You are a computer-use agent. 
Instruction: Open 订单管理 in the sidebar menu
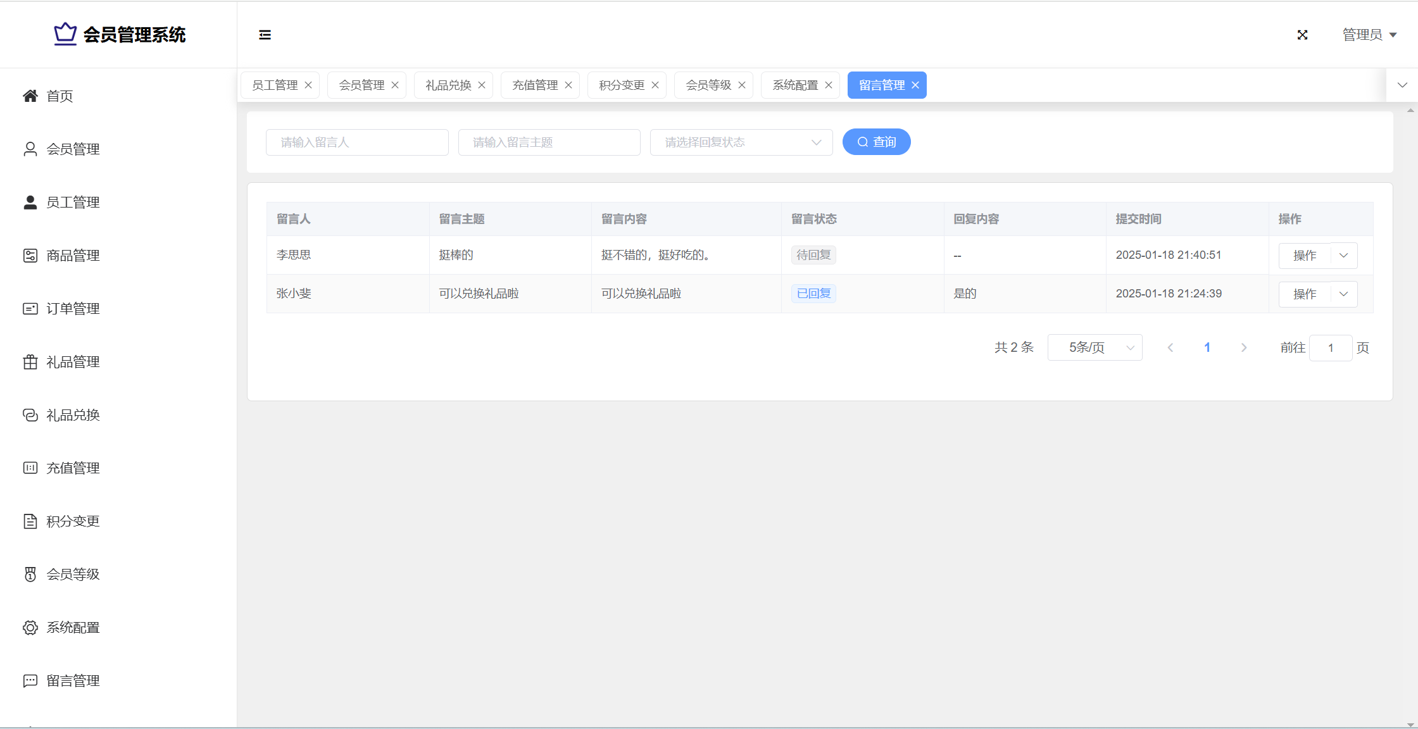click(x=73, y=309)
